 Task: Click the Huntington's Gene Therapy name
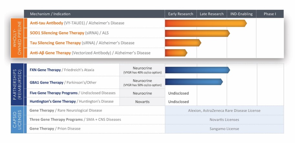(53, 101)
